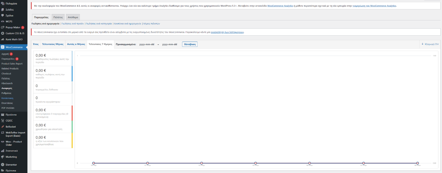The height and width of the screenshot is (173, 442).
Task: Select the Αυτός ο Μήνας range
Action: tap(76, 44)
